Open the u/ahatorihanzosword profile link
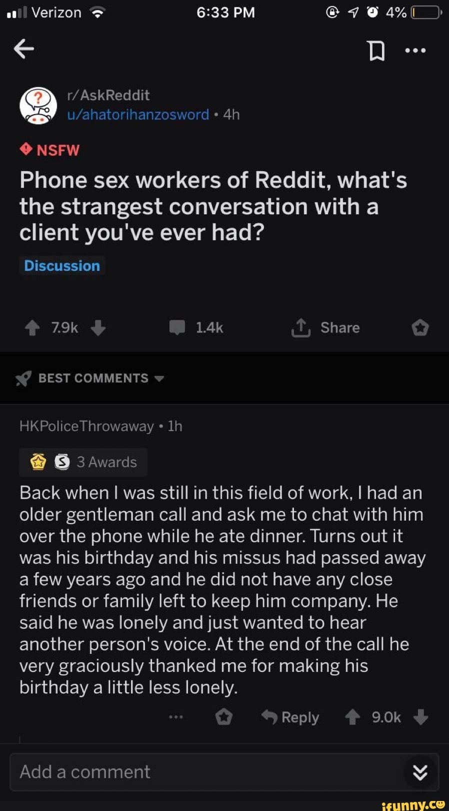 click(138, 115)
